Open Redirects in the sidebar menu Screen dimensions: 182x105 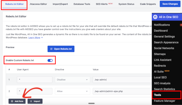(x=160, y=66)
